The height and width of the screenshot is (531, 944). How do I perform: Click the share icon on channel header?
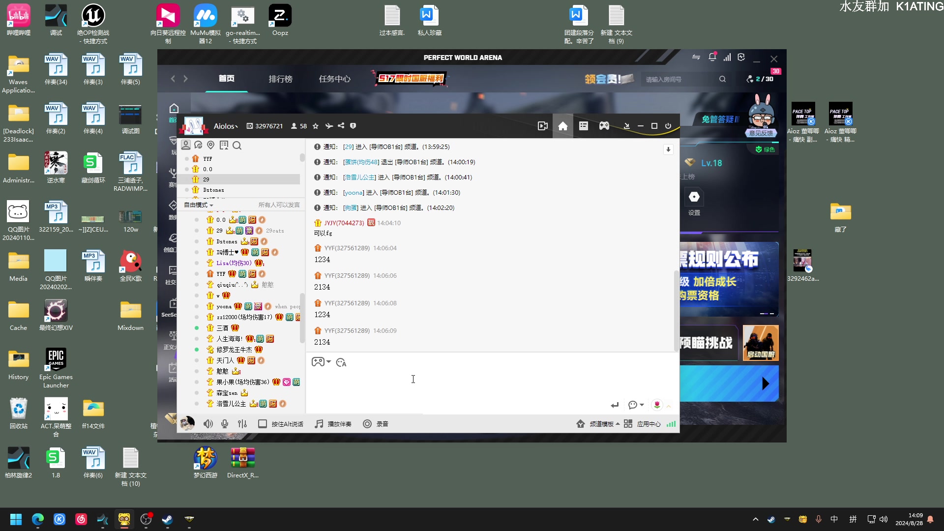340,126
